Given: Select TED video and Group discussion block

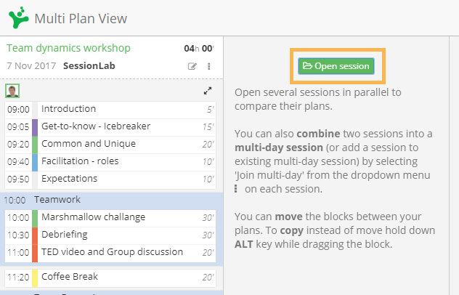Looking at the screenshot, I should (x=110, y=253).
